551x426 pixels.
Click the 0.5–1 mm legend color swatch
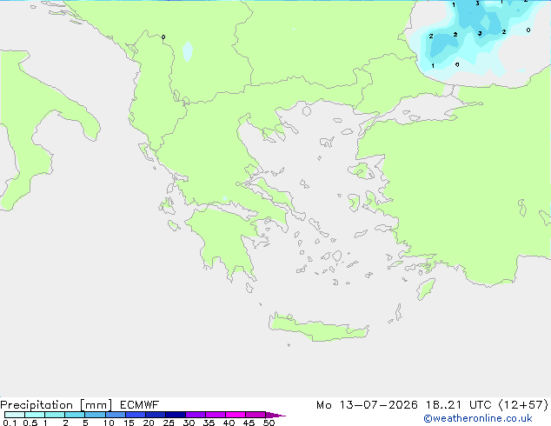click(35, 415)
